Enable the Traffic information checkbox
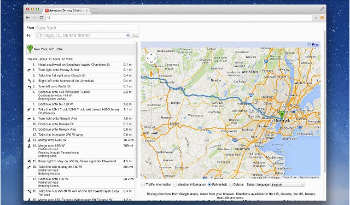 pos(143,185)
